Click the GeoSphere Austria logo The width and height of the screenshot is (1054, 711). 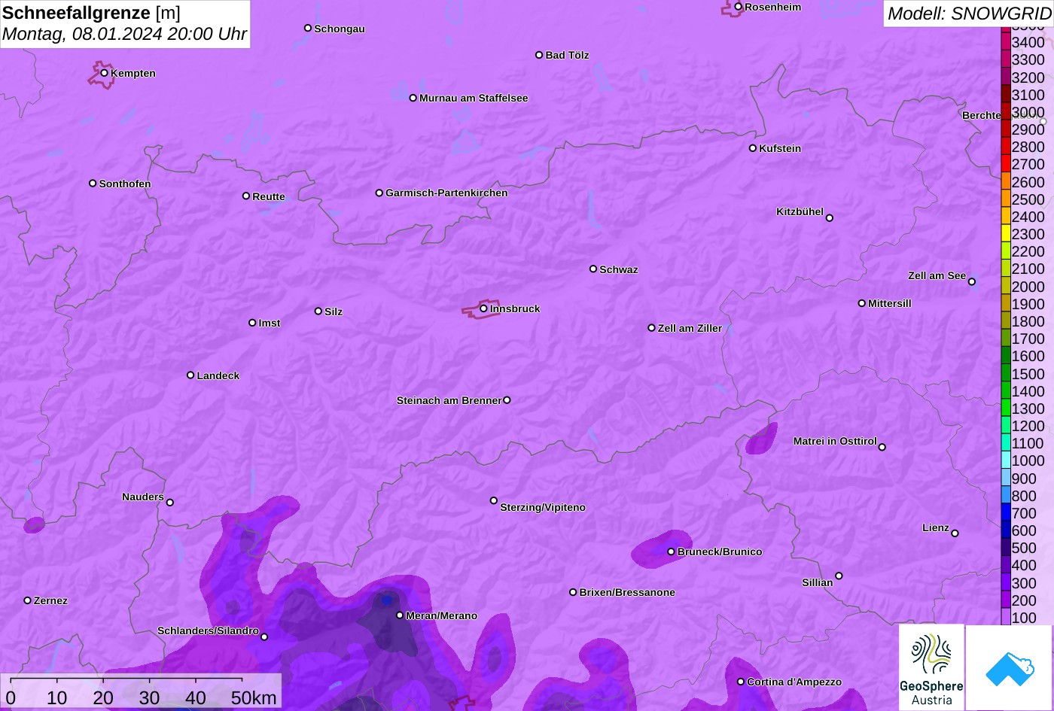tap(931, 667)
